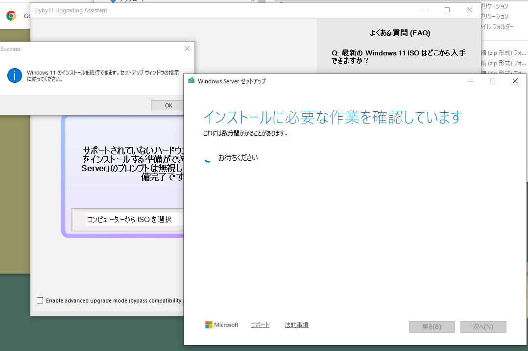Click the Google Chrome icon

[x=11, y=16]
